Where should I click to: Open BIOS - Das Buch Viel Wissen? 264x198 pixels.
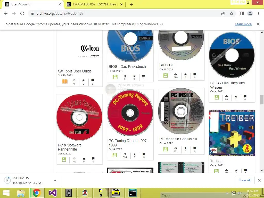tap(227, 85)
